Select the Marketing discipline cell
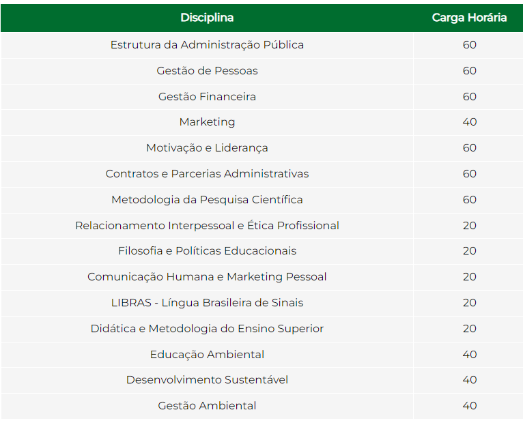This screenshot has height=423, width=523. click(x=207, y=122)
